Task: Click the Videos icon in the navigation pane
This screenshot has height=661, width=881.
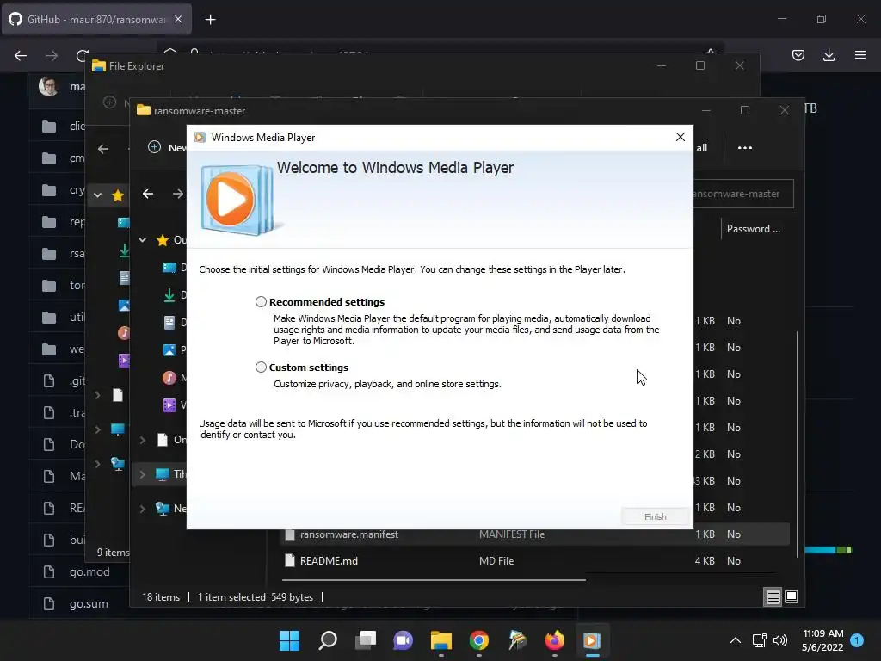Action: [x=169, y=405]
